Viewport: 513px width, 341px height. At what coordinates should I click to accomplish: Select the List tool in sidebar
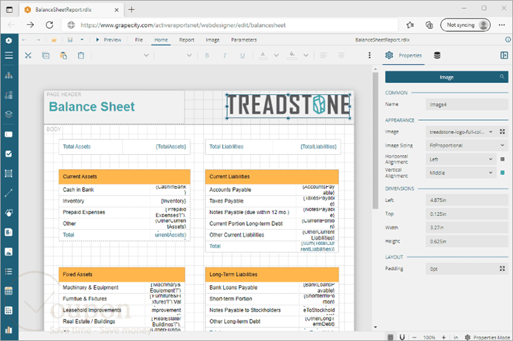(9, 271)
